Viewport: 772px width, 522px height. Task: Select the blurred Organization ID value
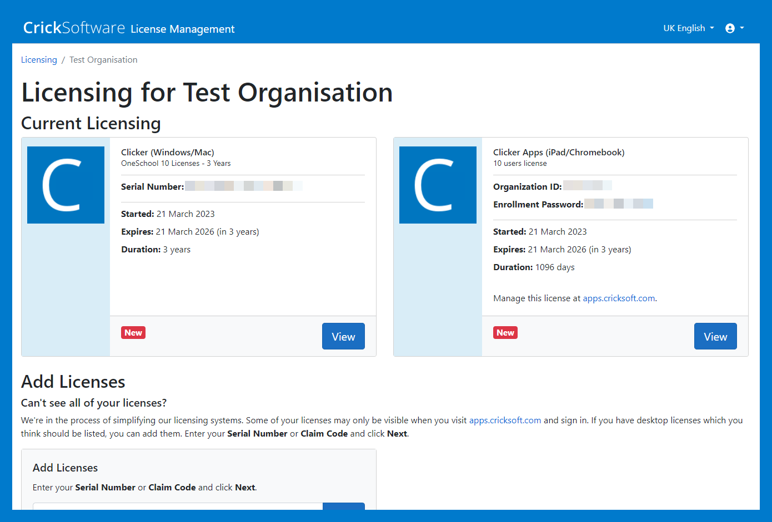pos(587,186)
